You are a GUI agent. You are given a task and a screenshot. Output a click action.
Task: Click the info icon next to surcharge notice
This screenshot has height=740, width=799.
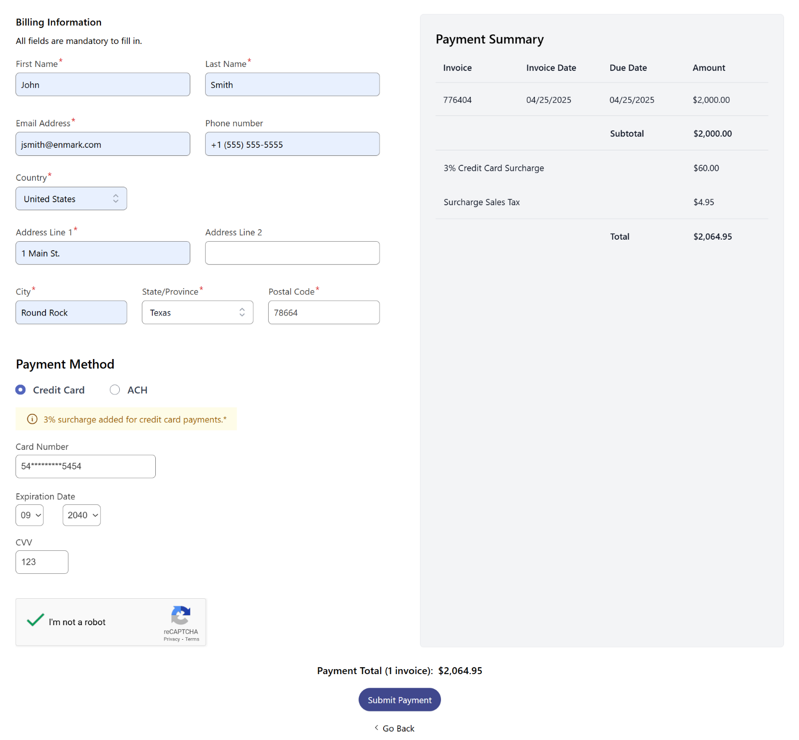(32, 419)
